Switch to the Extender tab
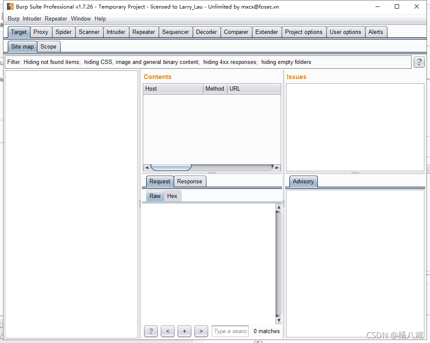 pos(267,32)
